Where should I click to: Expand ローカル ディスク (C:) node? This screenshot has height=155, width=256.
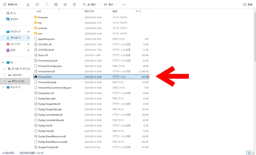(x=4, y=69)
